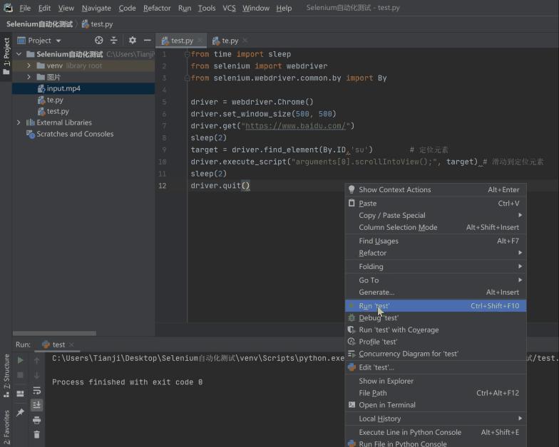Toggle soft-wrap in Run console
The height and width of the screenshot is (447, 559).
pyautogui.click(x=36, y=391)
